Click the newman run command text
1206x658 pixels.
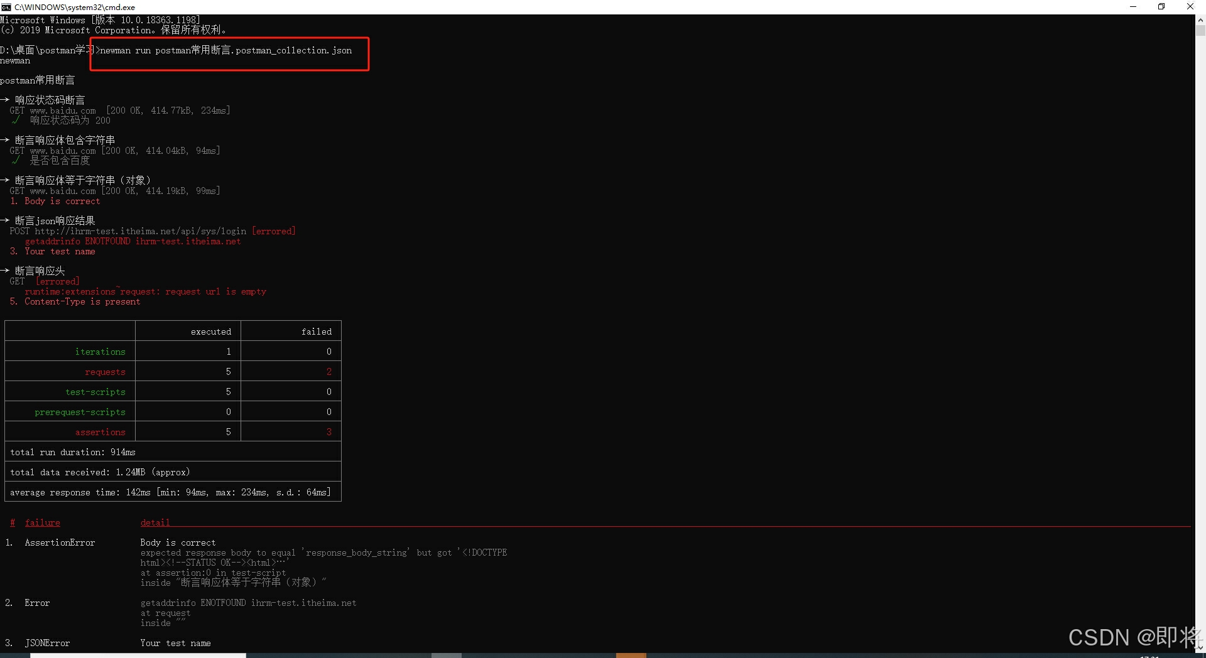point(225,50)
